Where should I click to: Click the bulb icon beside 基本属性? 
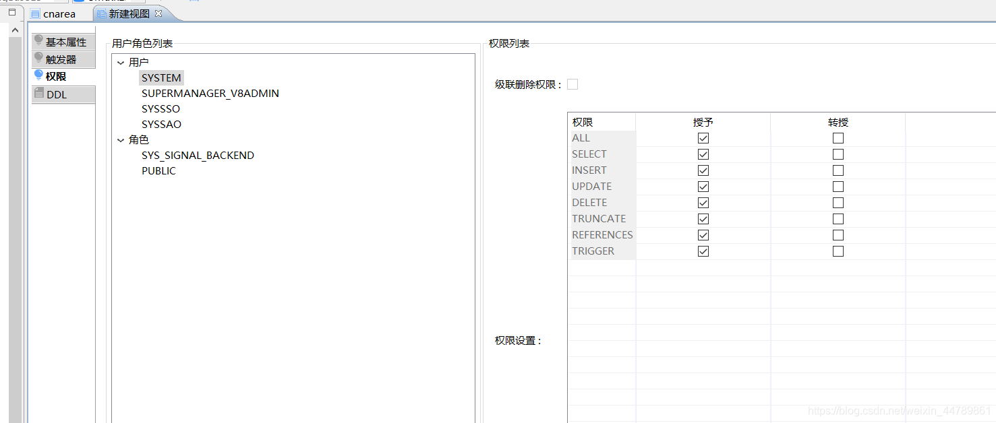38,40
